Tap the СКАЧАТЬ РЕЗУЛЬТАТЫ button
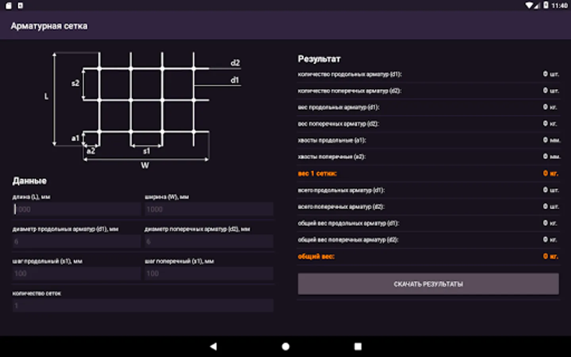571x357 pixels. (x=428, y=284)
